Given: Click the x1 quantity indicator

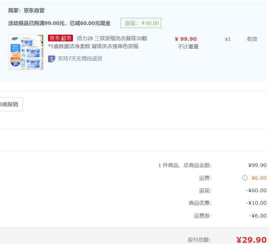Looking at the screenshot, I should [x=228, y=39].
